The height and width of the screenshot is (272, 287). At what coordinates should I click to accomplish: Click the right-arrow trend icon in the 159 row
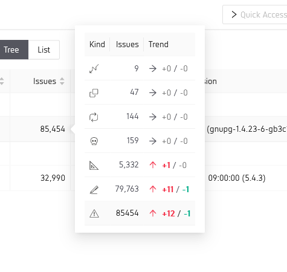[153, 141]
